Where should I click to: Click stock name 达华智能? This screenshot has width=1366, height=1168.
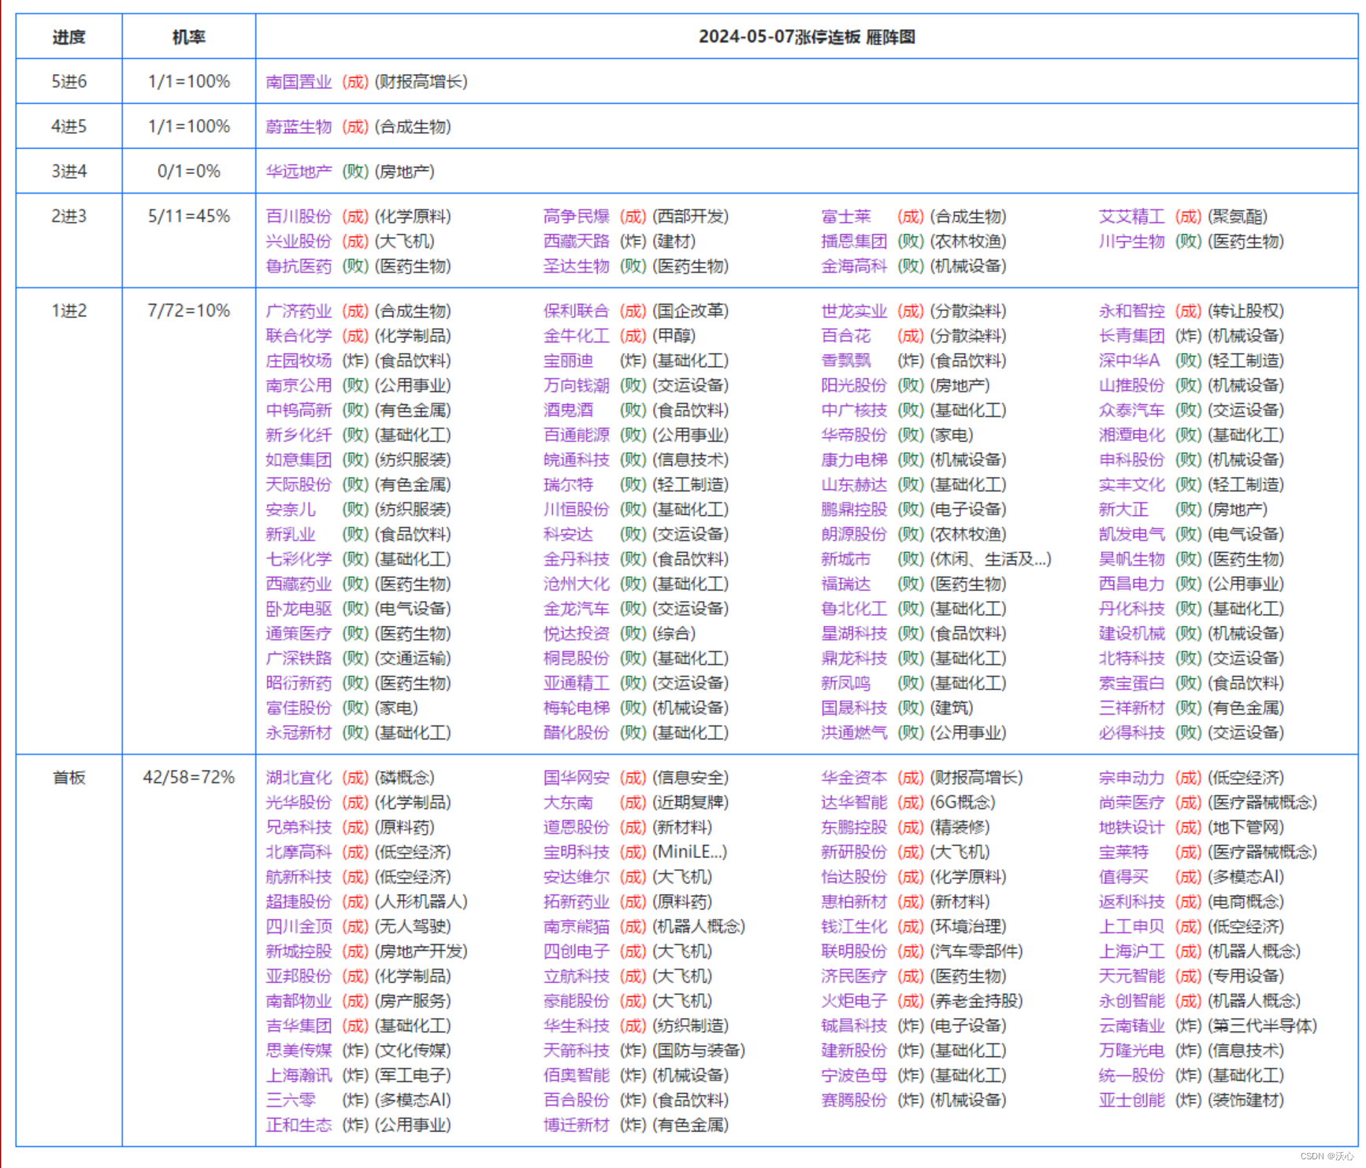click(854, 803)
